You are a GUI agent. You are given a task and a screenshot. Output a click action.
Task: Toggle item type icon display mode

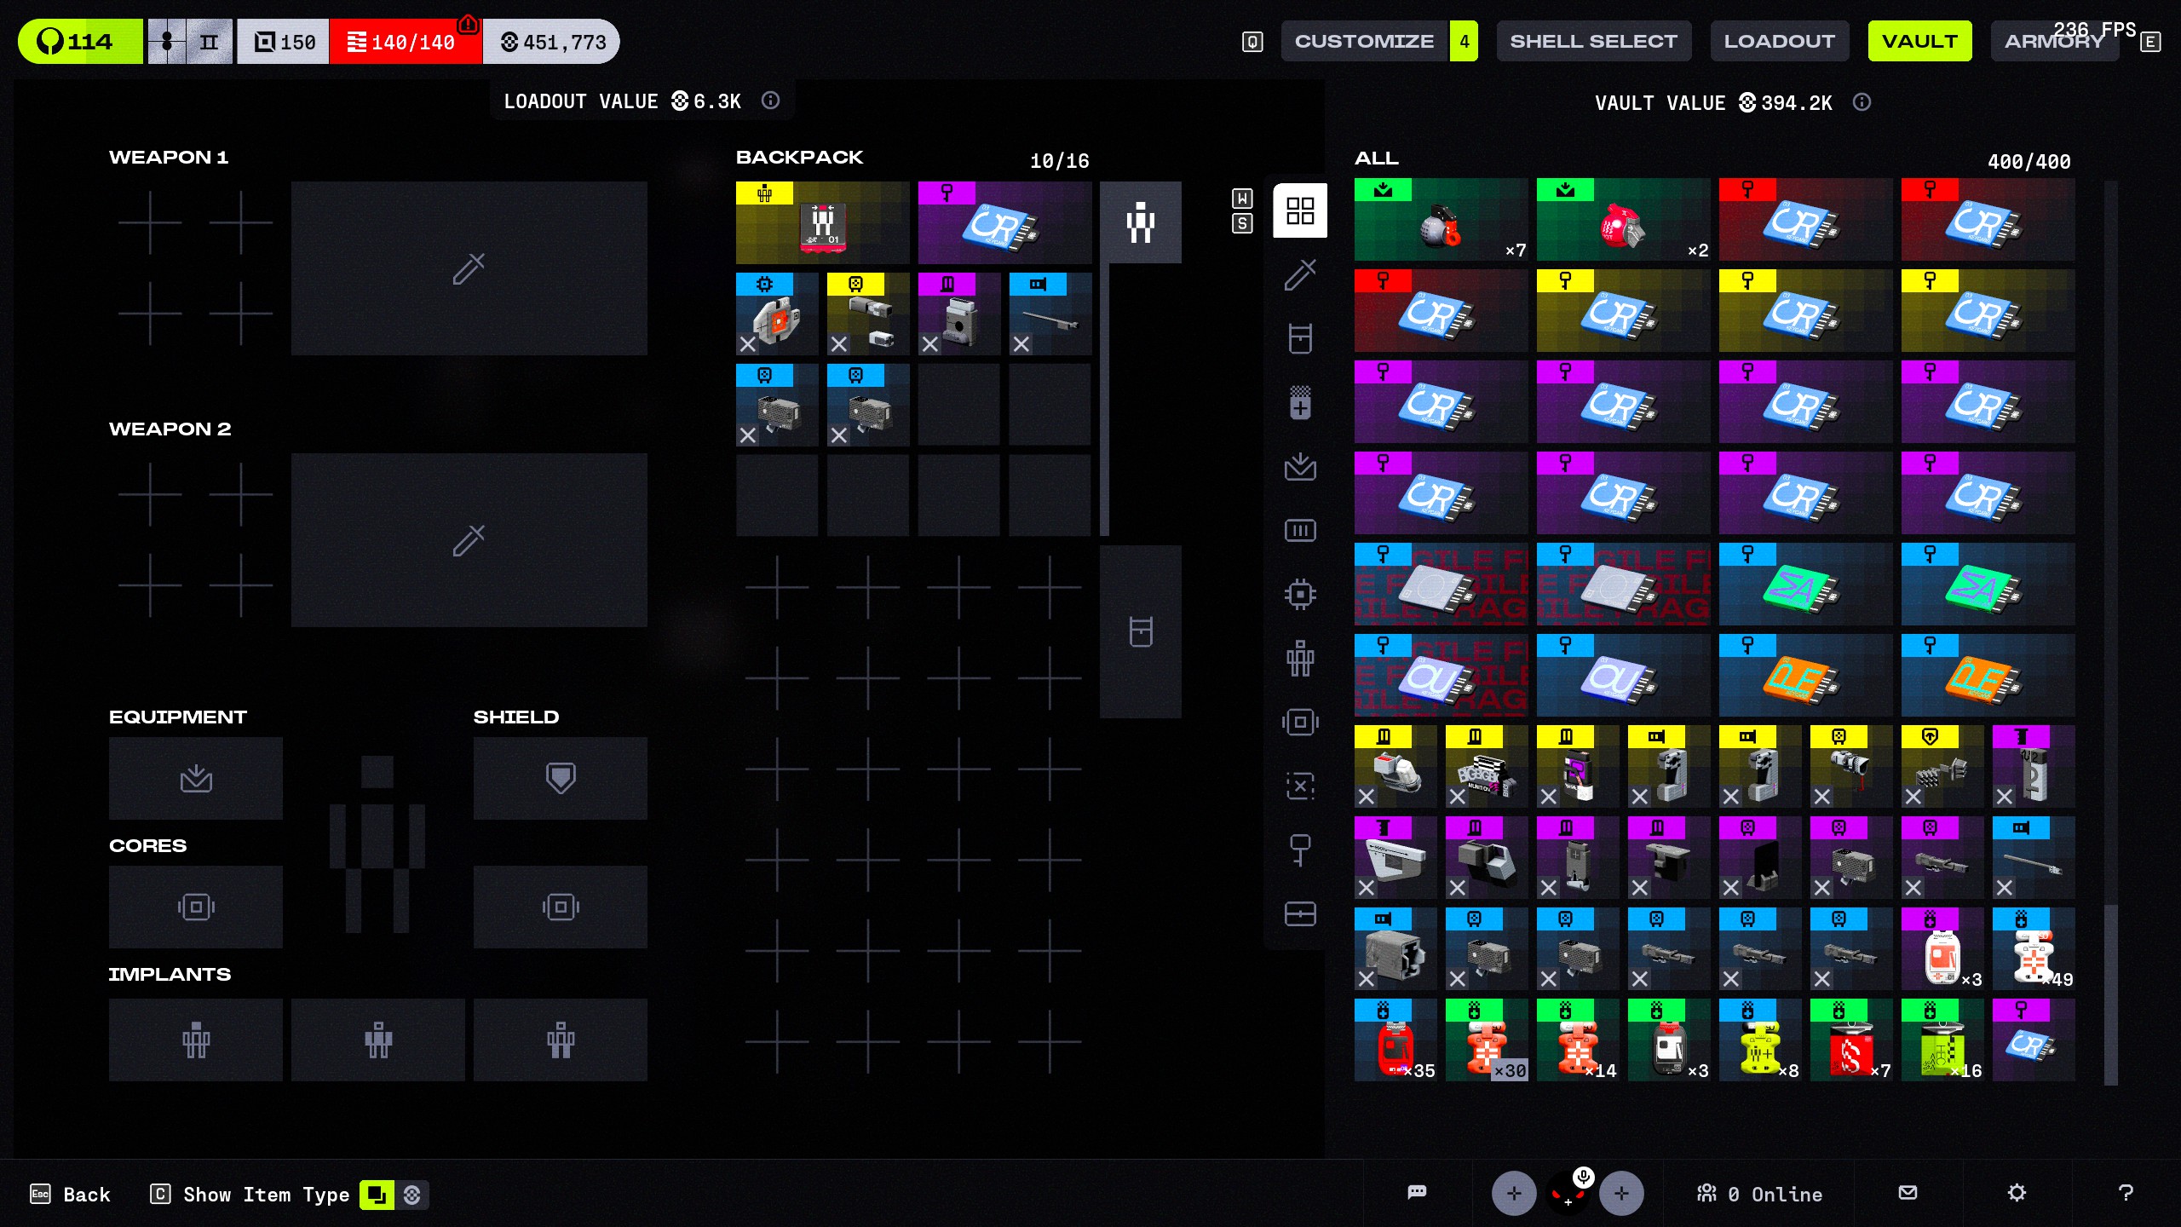point(376,1195)
